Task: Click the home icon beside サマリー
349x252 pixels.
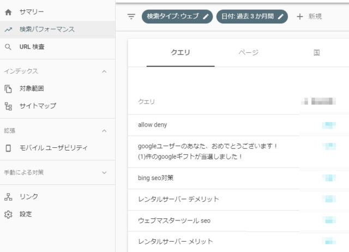Action: pos(8,12)
